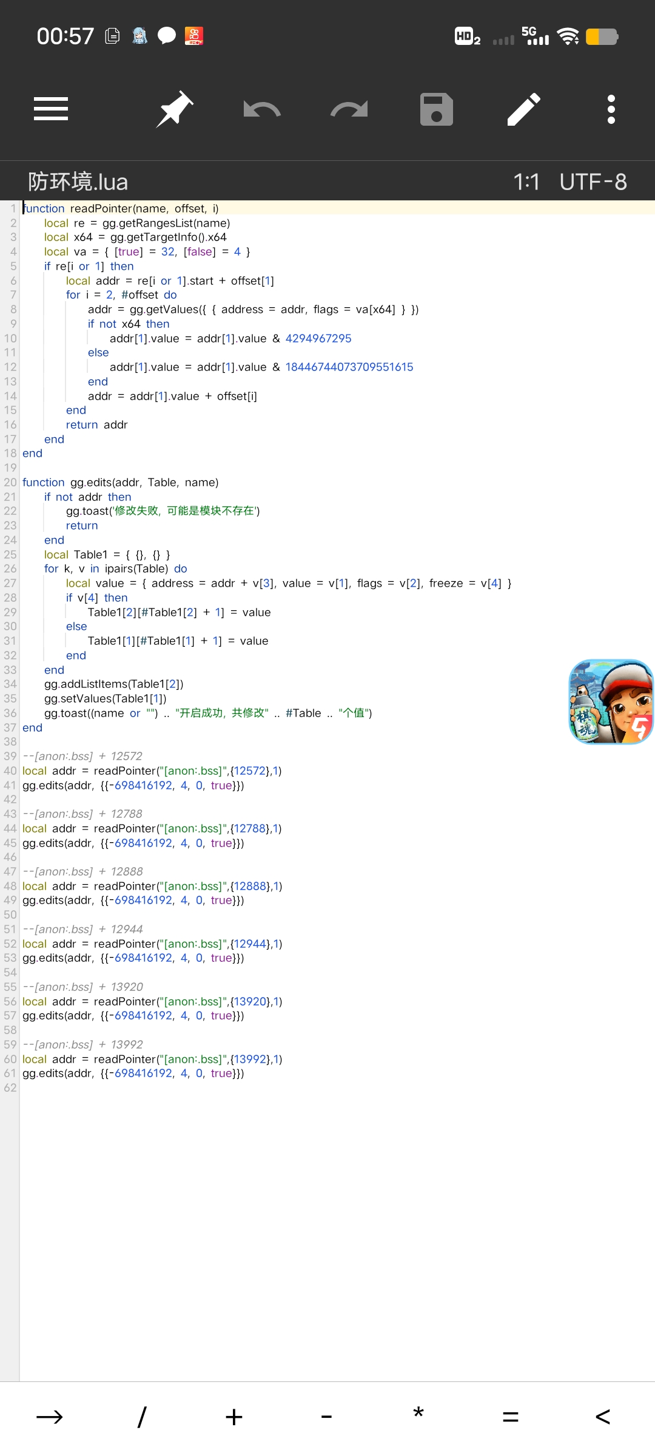Screen dimensions: 655x1450
Task: Insert a slash character from shortcut bar
Action: tap(142, 1417)
